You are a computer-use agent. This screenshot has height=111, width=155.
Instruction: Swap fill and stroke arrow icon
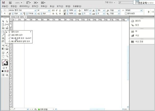pos(7,60)
